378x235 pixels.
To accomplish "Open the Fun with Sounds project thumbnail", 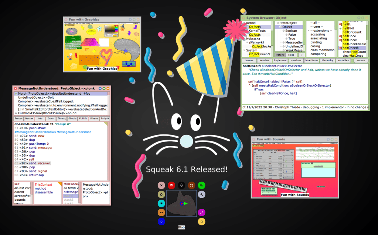I will [295, 170].
